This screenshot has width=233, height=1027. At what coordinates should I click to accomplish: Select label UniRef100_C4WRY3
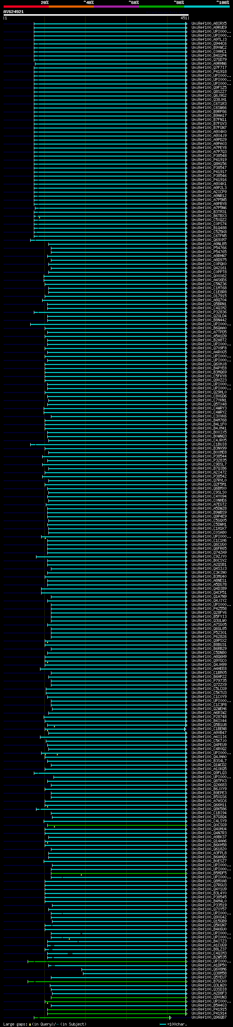click(x=209, y=408)
